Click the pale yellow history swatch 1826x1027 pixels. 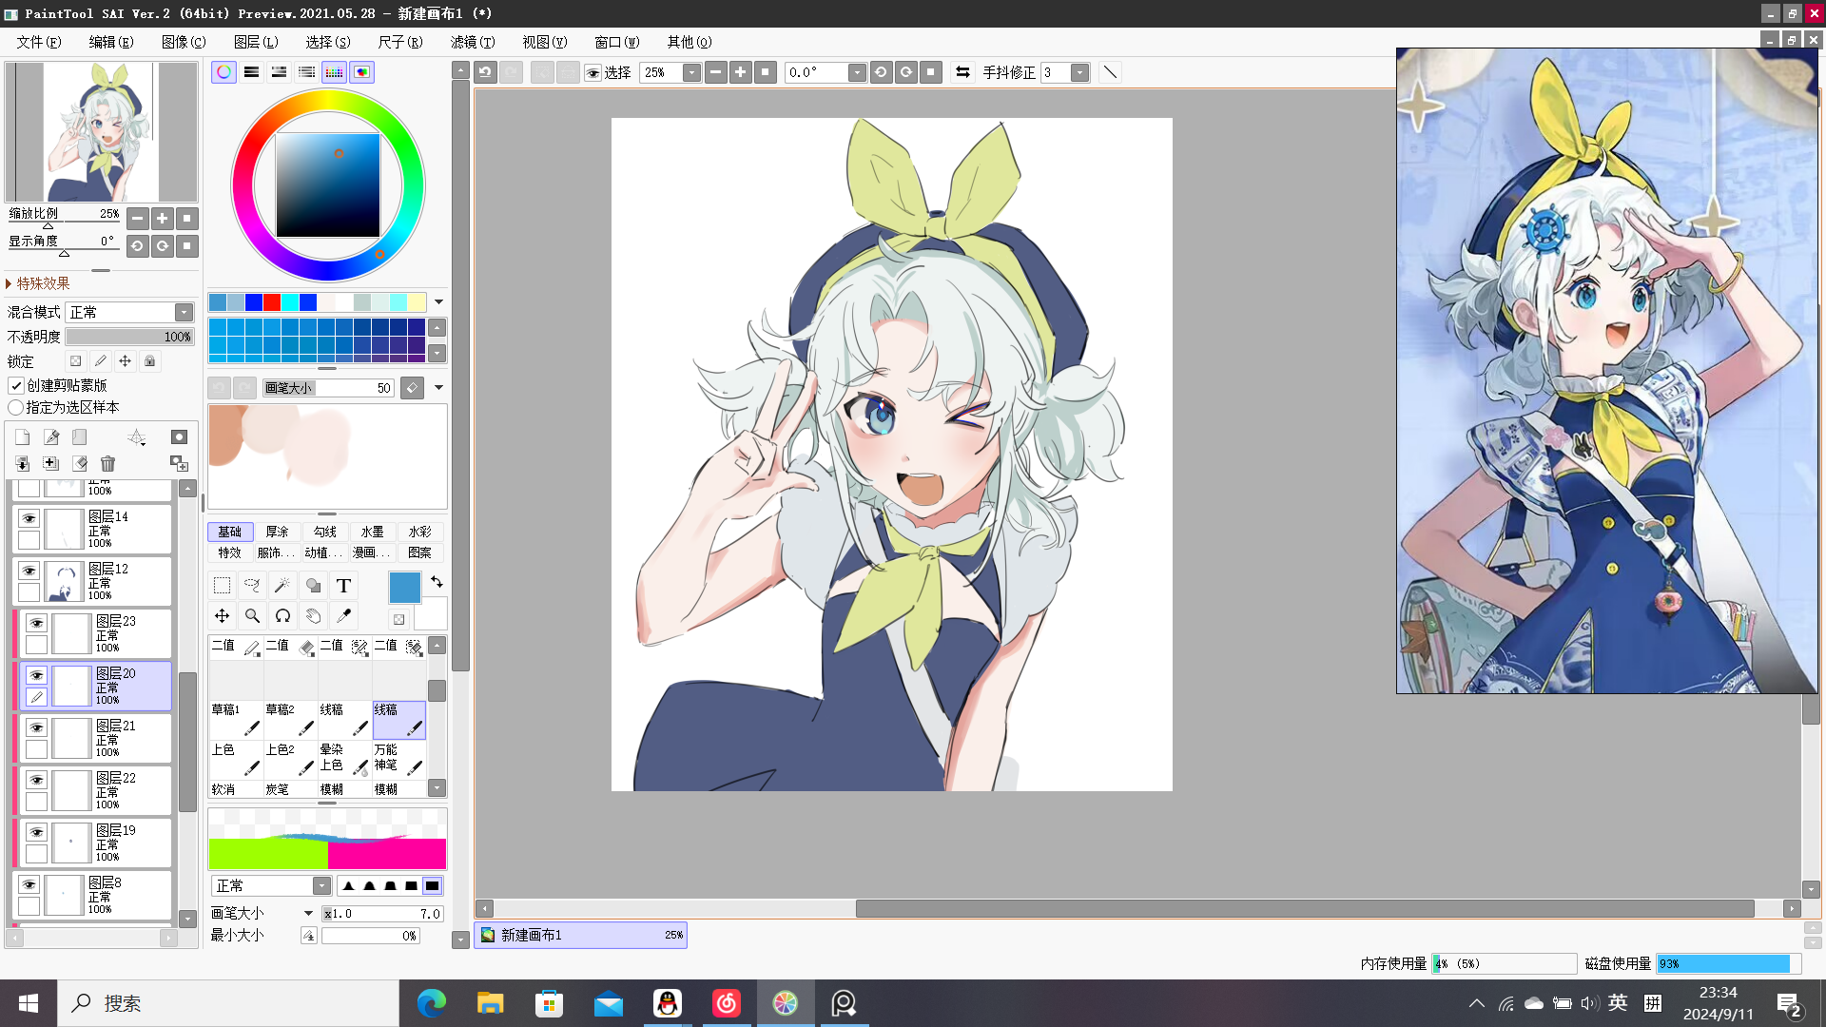click(417, 302)
